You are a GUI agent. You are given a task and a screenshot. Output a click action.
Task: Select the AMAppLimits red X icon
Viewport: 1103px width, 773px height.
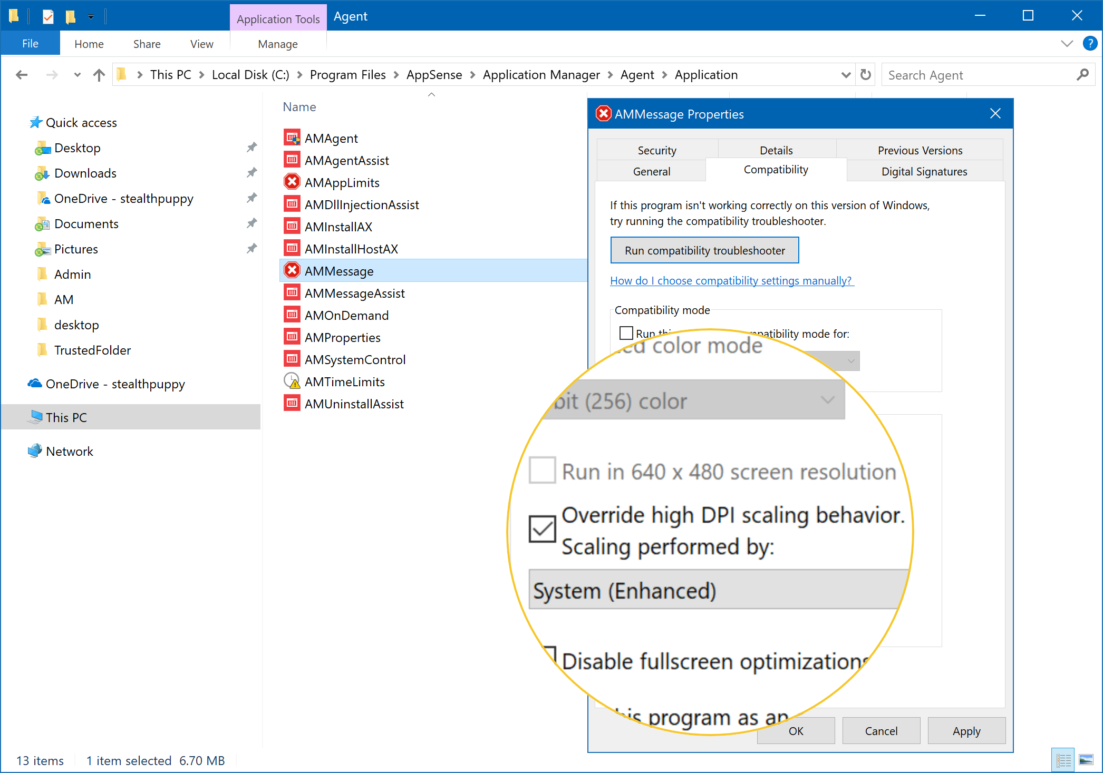[x=292, y=182]
